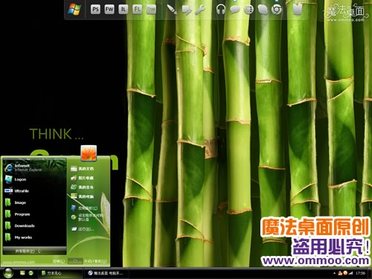Open the chat speech bubble dock icon
Viewport: 372px width, 279px height.
234,10
